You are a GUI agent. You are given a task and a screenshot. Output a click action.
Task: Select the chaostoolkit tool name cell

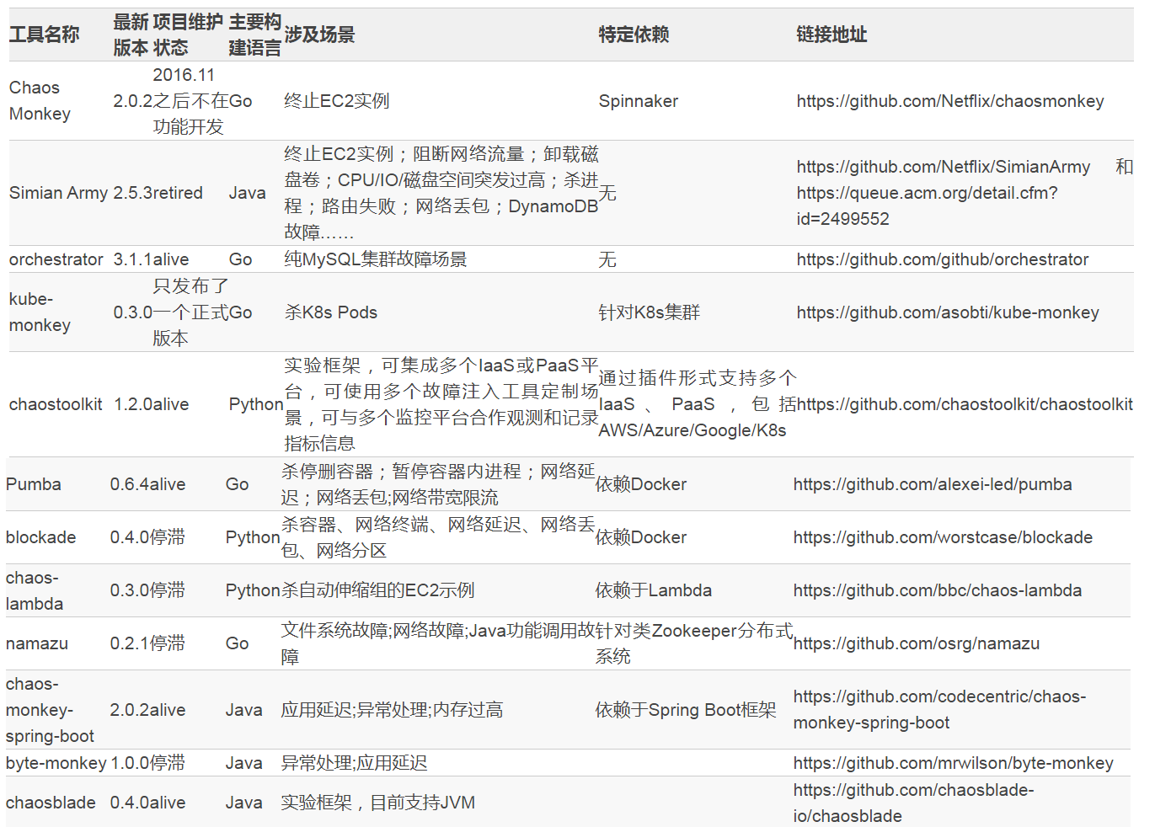[x=56, y=404]
